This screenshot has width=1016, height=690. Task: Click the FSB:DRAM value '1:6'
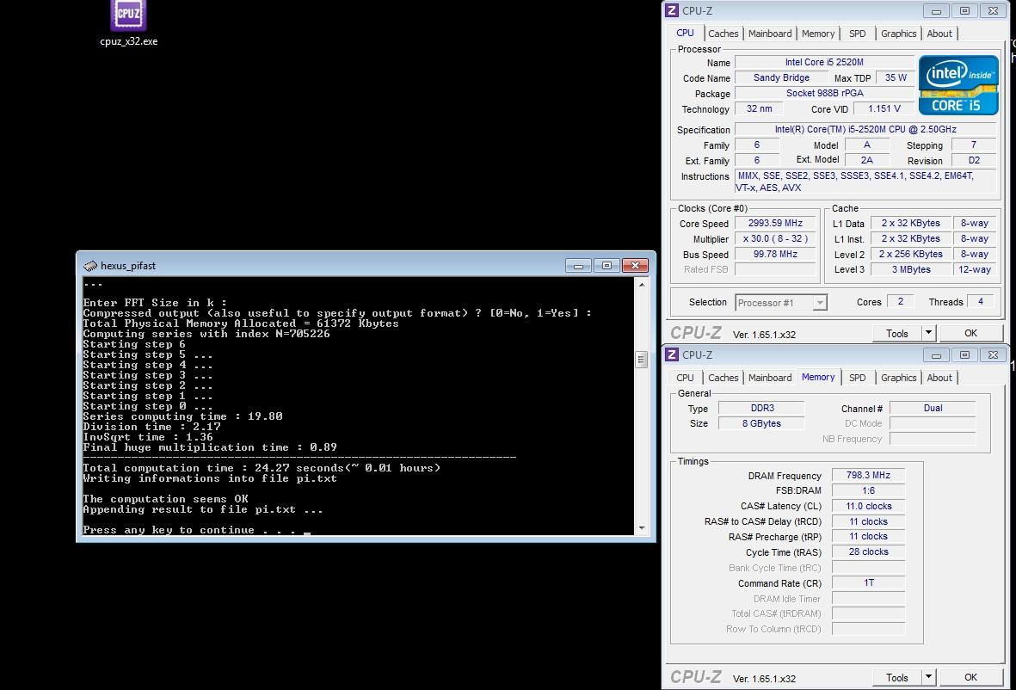pyautogui.click(x=868, y=490)
